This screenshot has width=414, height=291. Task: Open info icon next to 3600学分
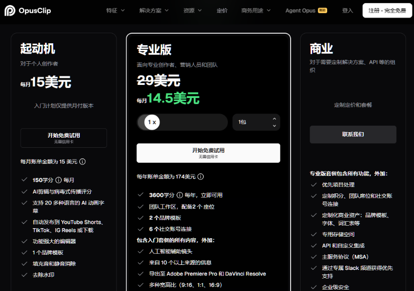click(x=180, y=195)
